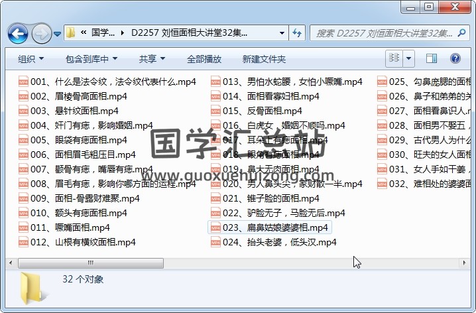Screen dimensions: 476x313
Task: Select file 010、额头有痣面相.mp4
Action: click(x=73, y=213)
